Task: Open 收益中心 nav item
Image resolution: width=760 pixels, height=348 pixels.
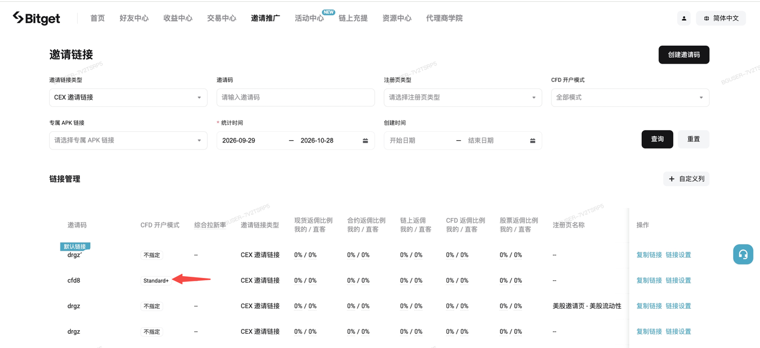Action: [178, 18]
